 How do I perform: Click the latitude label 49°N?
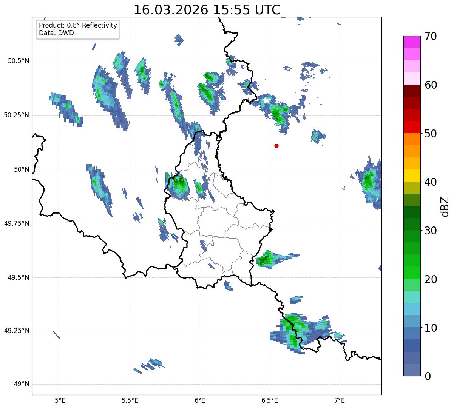coord(22,384)
